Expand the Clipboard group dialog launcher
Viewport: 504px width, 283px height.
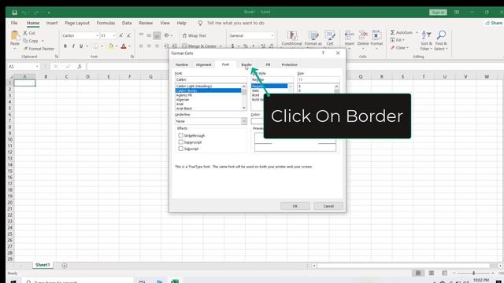(x=57, y=57)
